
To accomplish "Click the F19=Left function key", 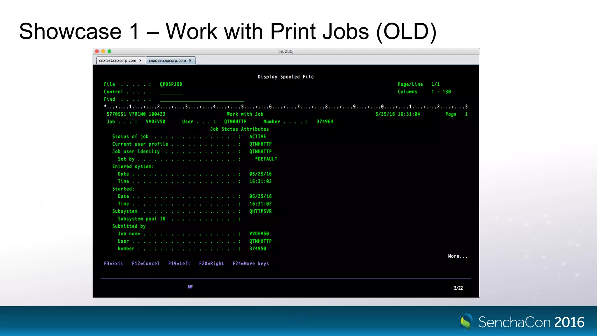I will pos(179,264).
